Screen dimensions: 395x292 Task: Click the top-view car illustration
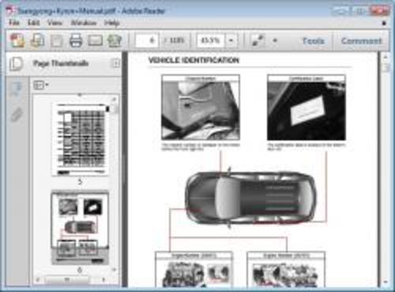pos(250,197)
